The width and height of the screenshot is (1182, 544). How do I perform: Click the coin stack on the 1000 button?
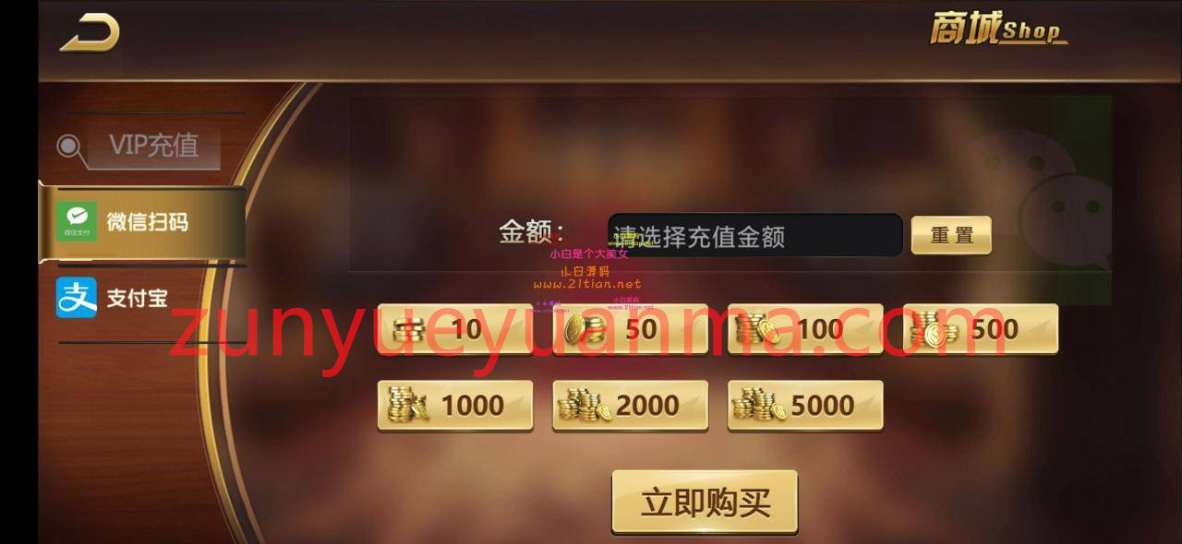(407, 405)
